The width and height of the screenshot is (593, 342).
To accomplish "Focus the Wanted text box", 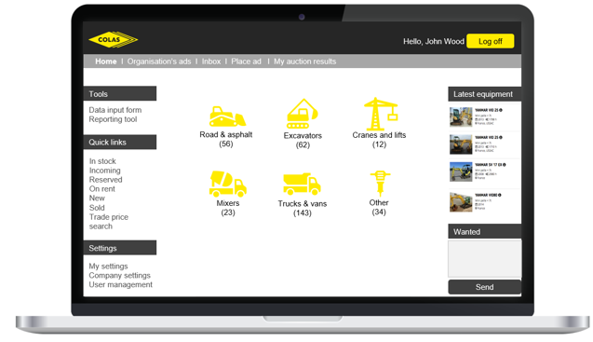I will tap(484, 259).
